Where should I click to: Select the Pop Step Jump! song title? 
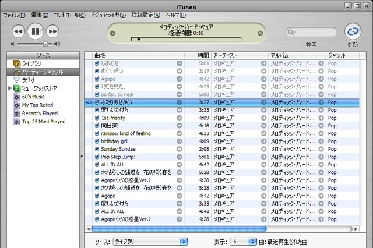click(x=118, y=157)
